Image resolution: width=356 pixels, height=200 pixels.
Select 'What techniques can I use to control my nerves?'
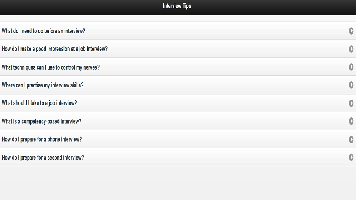click(50, 67)
